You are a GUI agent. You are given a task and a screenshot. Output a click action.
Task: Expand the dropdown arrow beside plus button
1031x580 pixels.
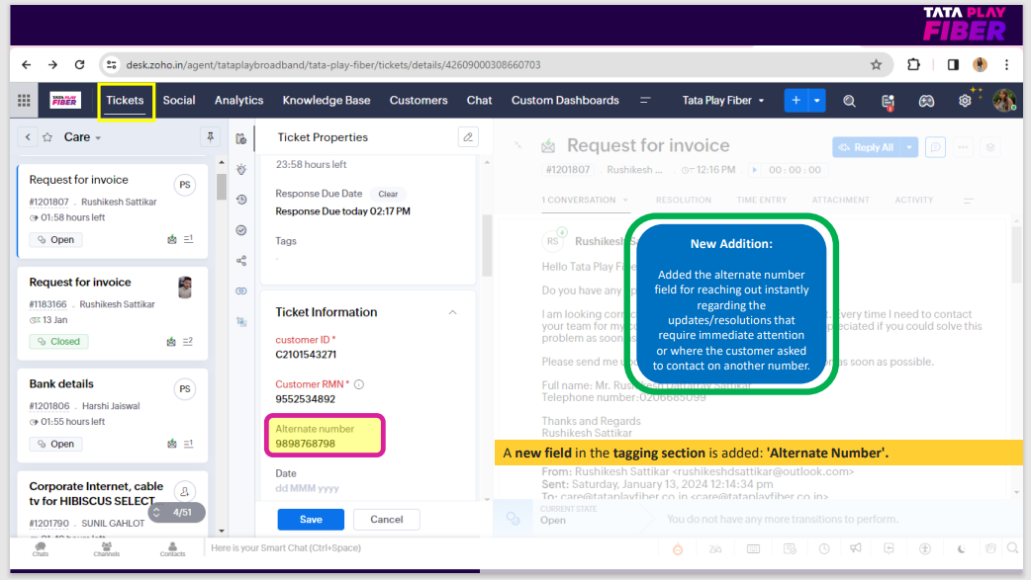point(817,101)
